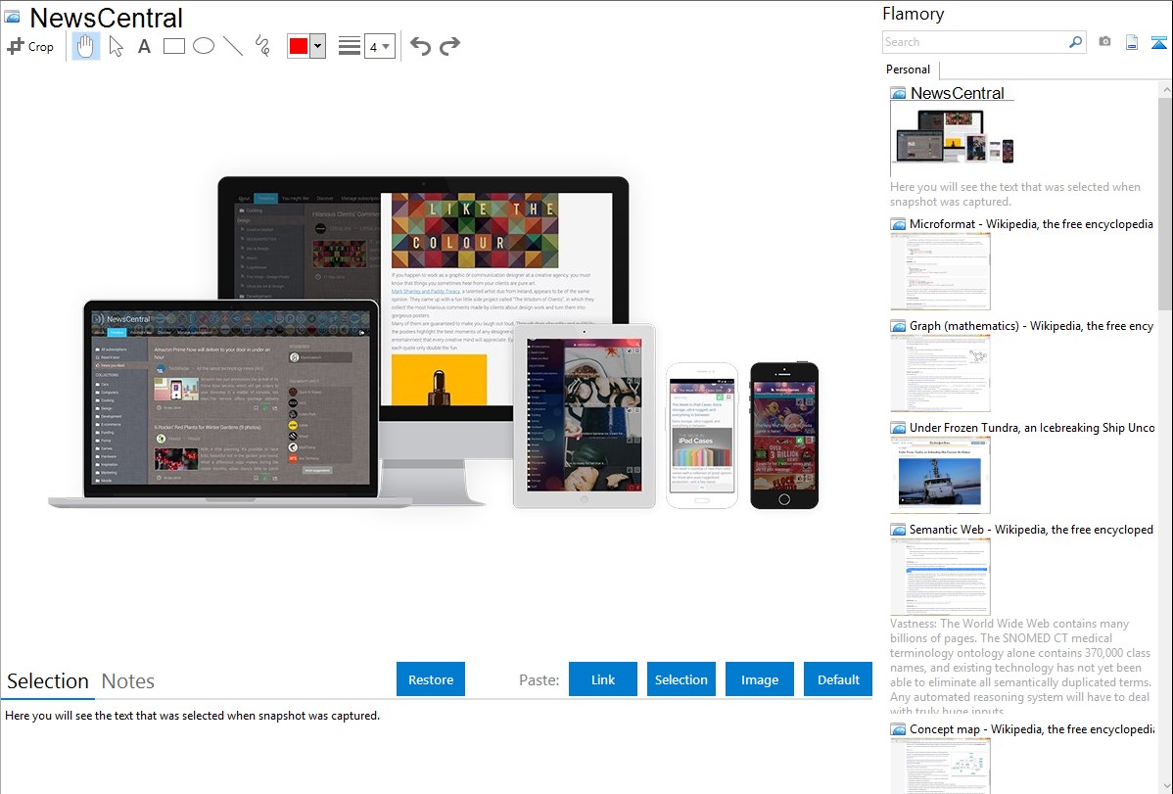Click the line thickness icon

[350, 46]
